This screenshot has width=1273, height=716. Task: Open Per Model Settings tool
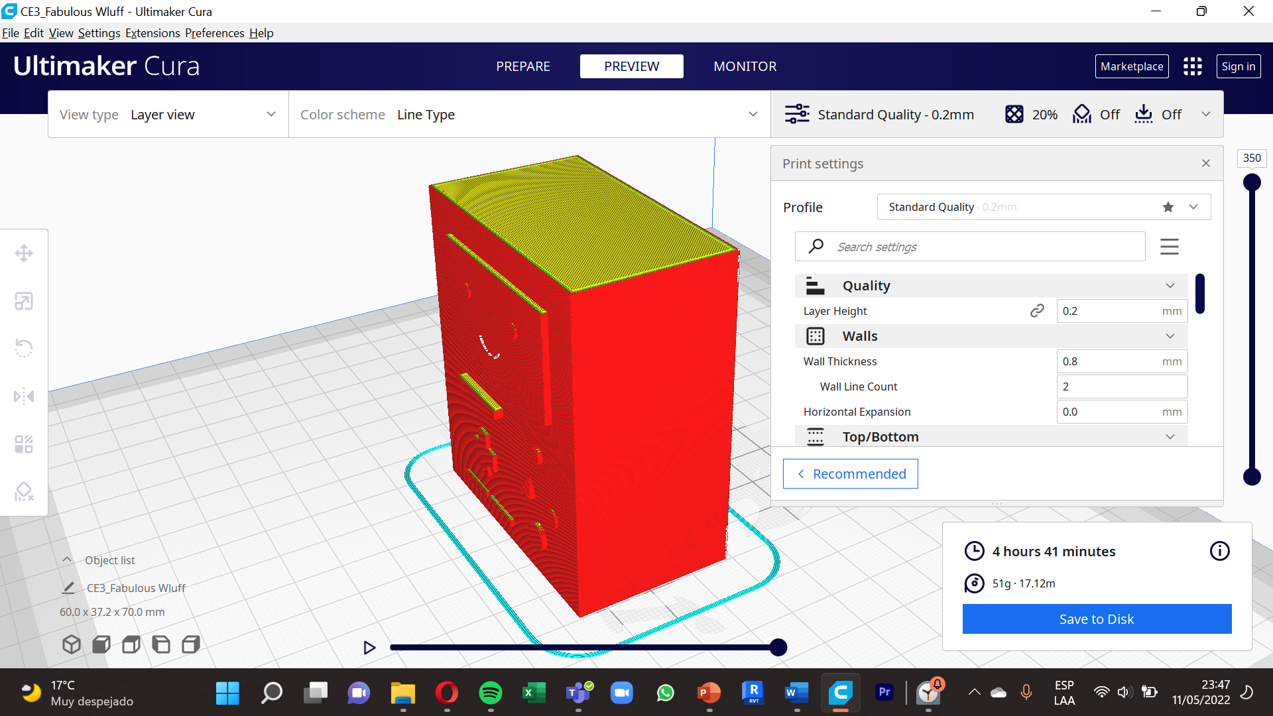point(24,444)
